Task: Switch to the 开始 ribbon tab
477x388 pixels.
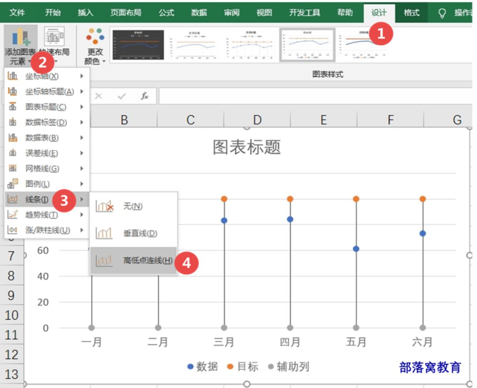Action: [53, 12]
